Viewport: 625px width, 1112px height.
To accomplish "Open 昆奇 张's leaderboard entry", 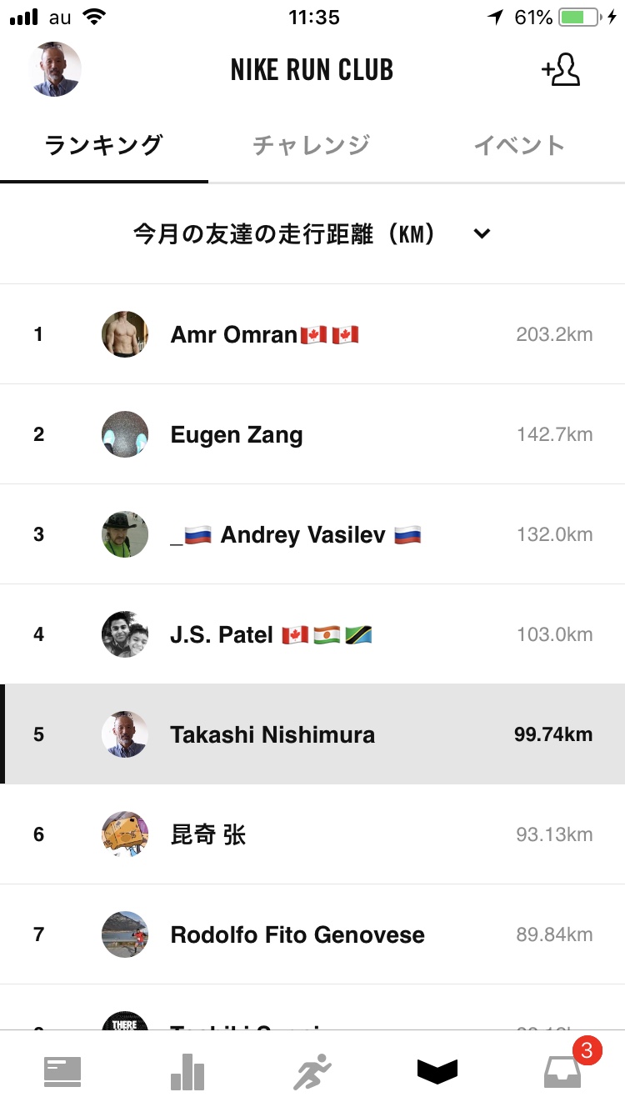I will pyautogui.click(x=312, y=834).
